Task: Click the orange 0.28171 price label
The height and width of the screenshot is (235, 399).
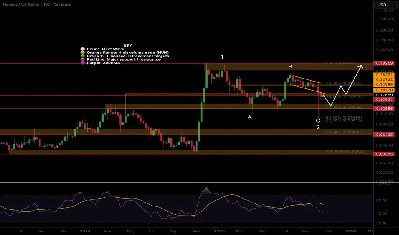Action: click(384, 75)
